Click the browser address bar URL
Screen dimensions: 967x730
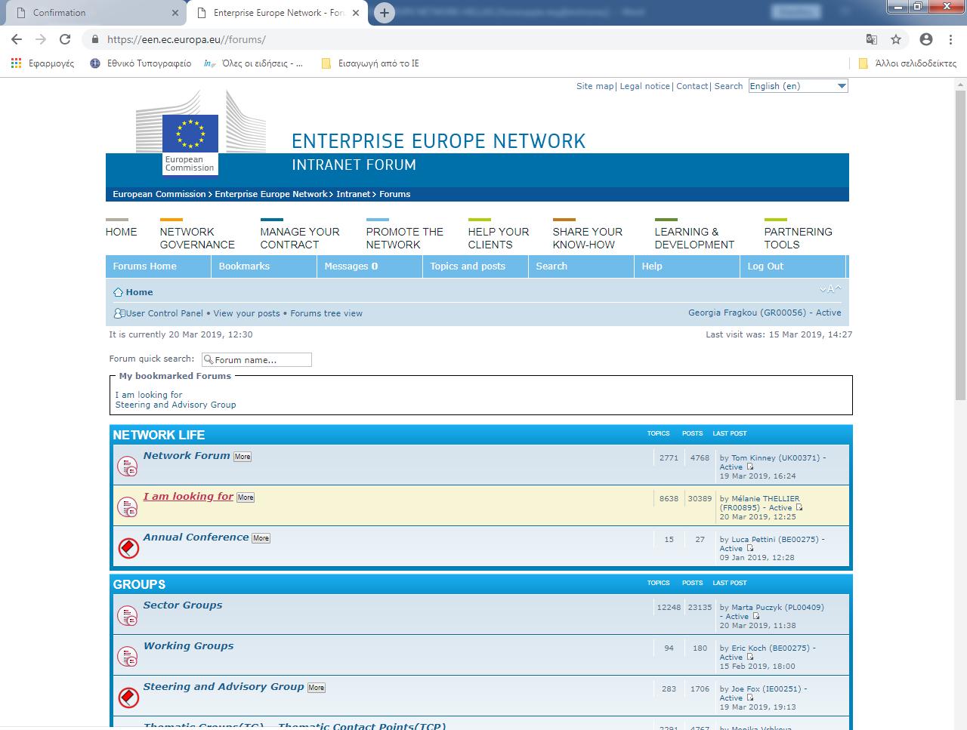187,39
